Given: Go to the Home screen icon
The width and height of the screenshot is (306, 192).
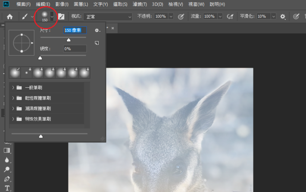Looking at the screenshot, I should [10, 17].
